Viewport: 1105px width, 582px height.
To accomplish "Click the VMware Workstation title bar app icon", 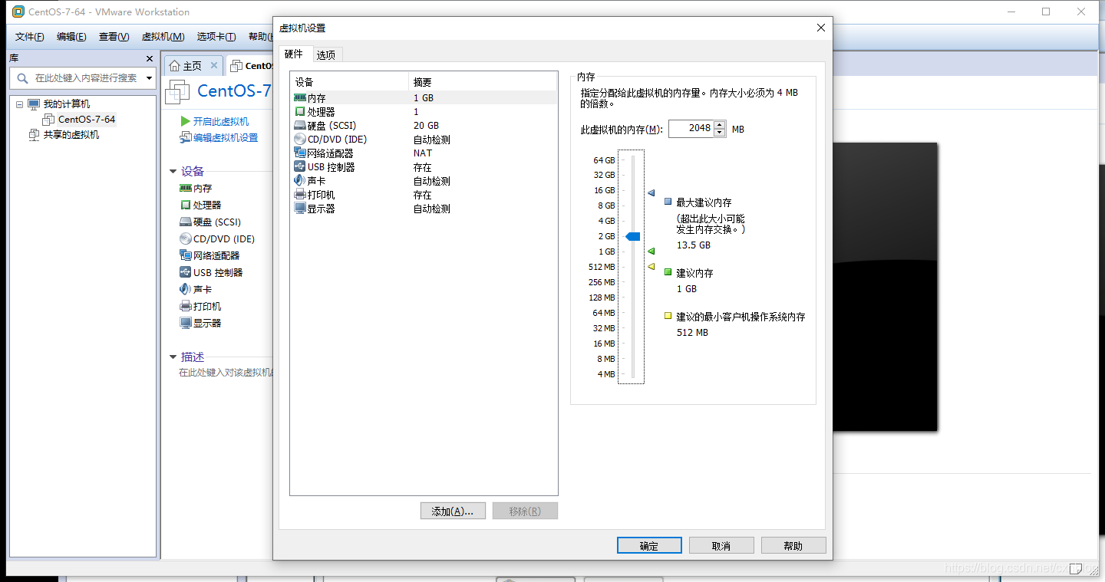I will [18, 12].
